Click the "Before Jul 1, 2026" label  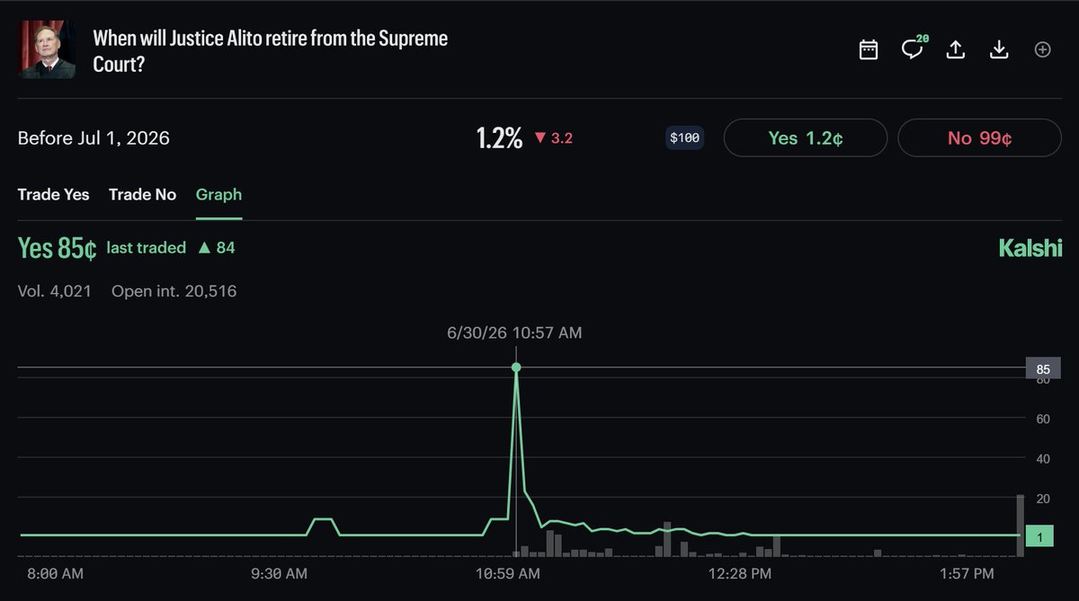click(94, 138)
